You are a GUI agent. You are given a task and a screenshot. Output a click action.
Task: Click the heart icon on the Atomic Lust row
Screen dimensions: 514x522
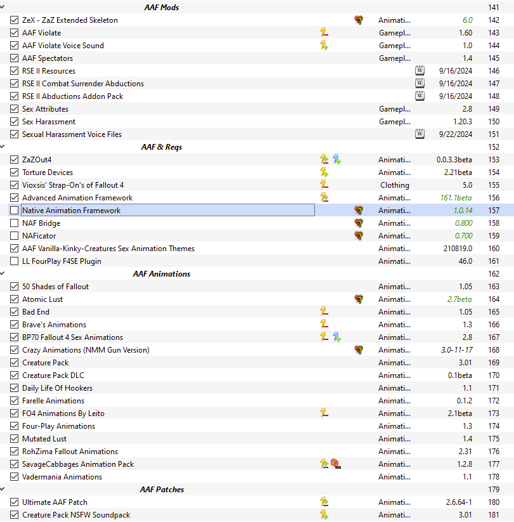359,299
